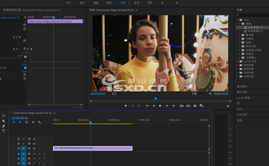Mark Out point bracket button

139,106
